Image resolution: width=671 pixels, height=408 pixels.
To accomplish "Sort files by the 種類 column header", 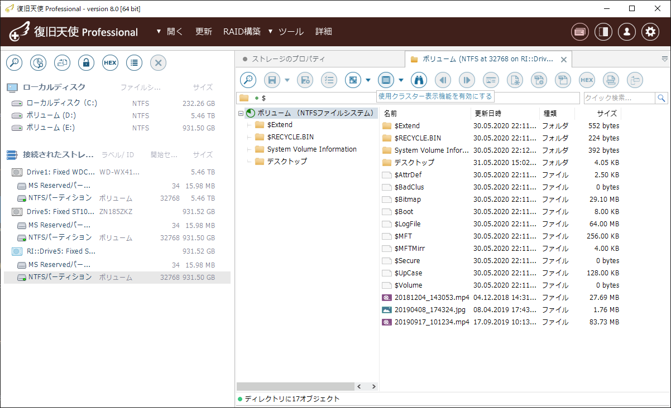I will (x=550, y=113).
